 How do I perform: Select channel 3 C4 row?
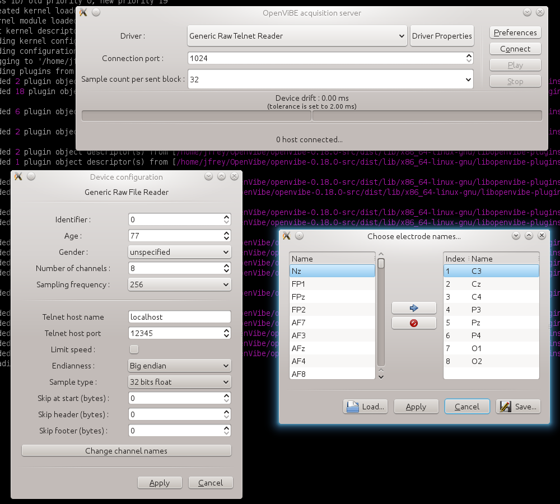coord(491,297)
